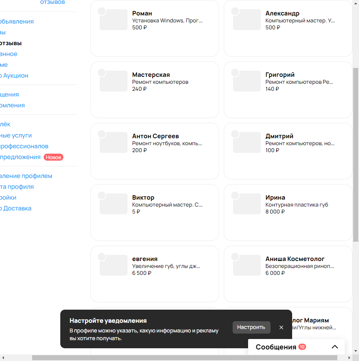This screenshot has height=361, width=359.
Task: Click the Настроить button
Action: coord(252,327)
